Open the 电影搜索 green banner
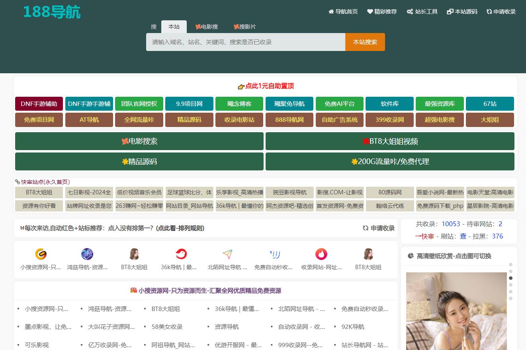This screenshot has height=350, width=526. 139,141
